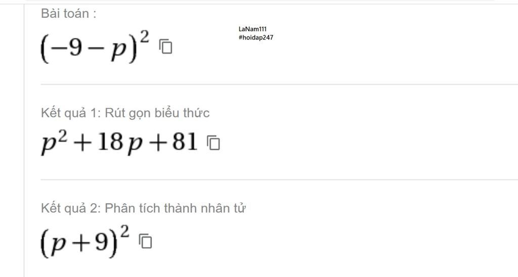Screen dimensions: 518x277
Task: Click the divider below the problem section
Action: [x=279, y=84]
